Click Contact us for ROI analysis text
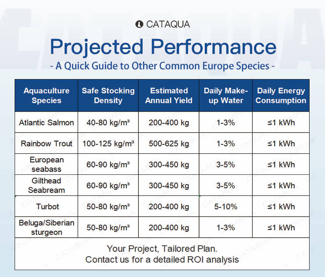 point(162,260)
